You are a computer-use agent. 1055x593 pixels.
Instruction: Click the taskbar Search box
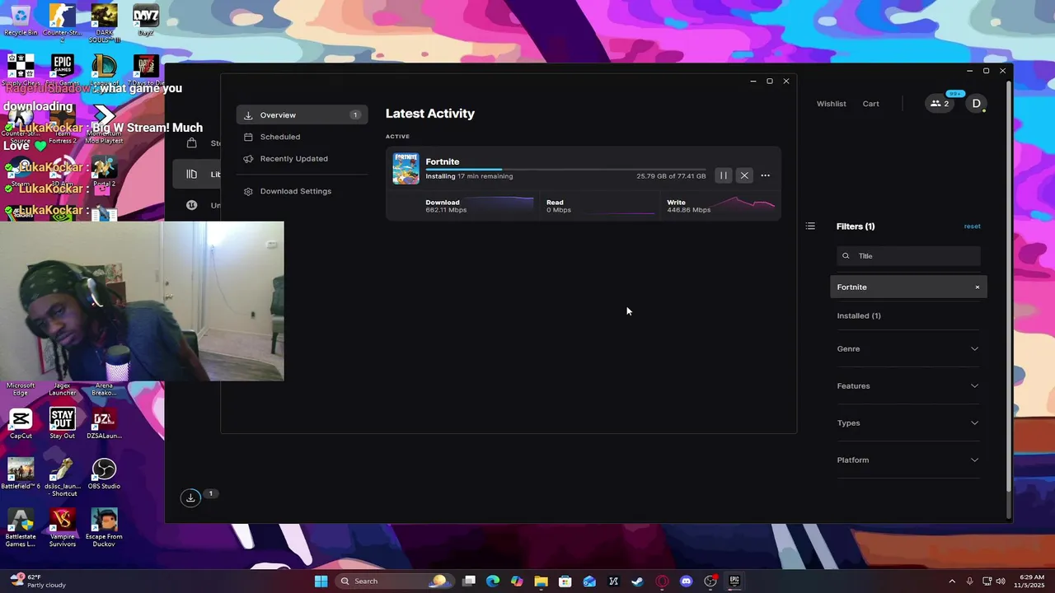tap(394, 581)
